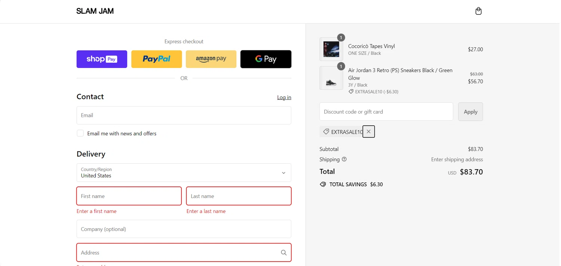This screenshot has height=266, width=561.
Task: Open the Cocoricò Tapes Vinyl thumbnail
Action: (x=331, y=49)
